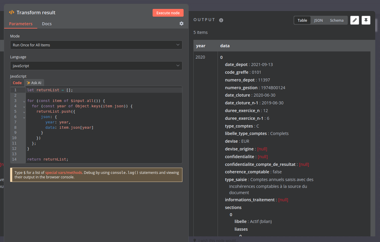Viewport: 380px width, 242px height.
Task: Fold code at line 3 gutter arrow
Action: (24, 101)
